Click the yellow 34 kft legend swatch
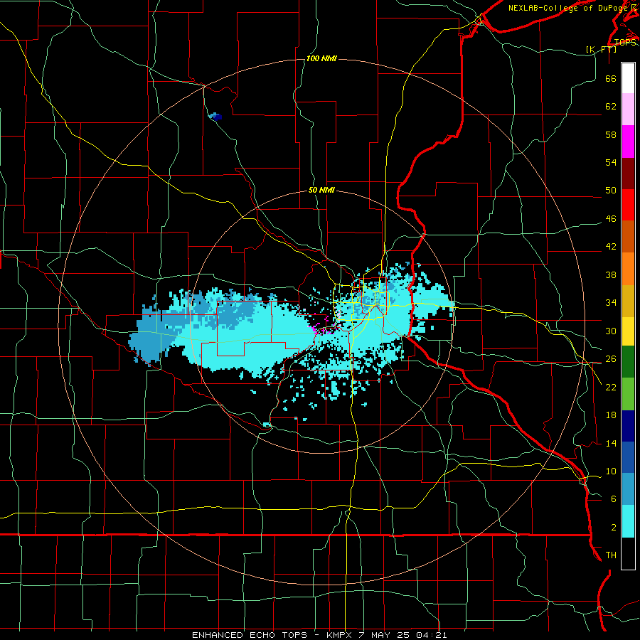The width and height of the screenshot is (640, 640). pyautogui.click(x=628, y=331)
